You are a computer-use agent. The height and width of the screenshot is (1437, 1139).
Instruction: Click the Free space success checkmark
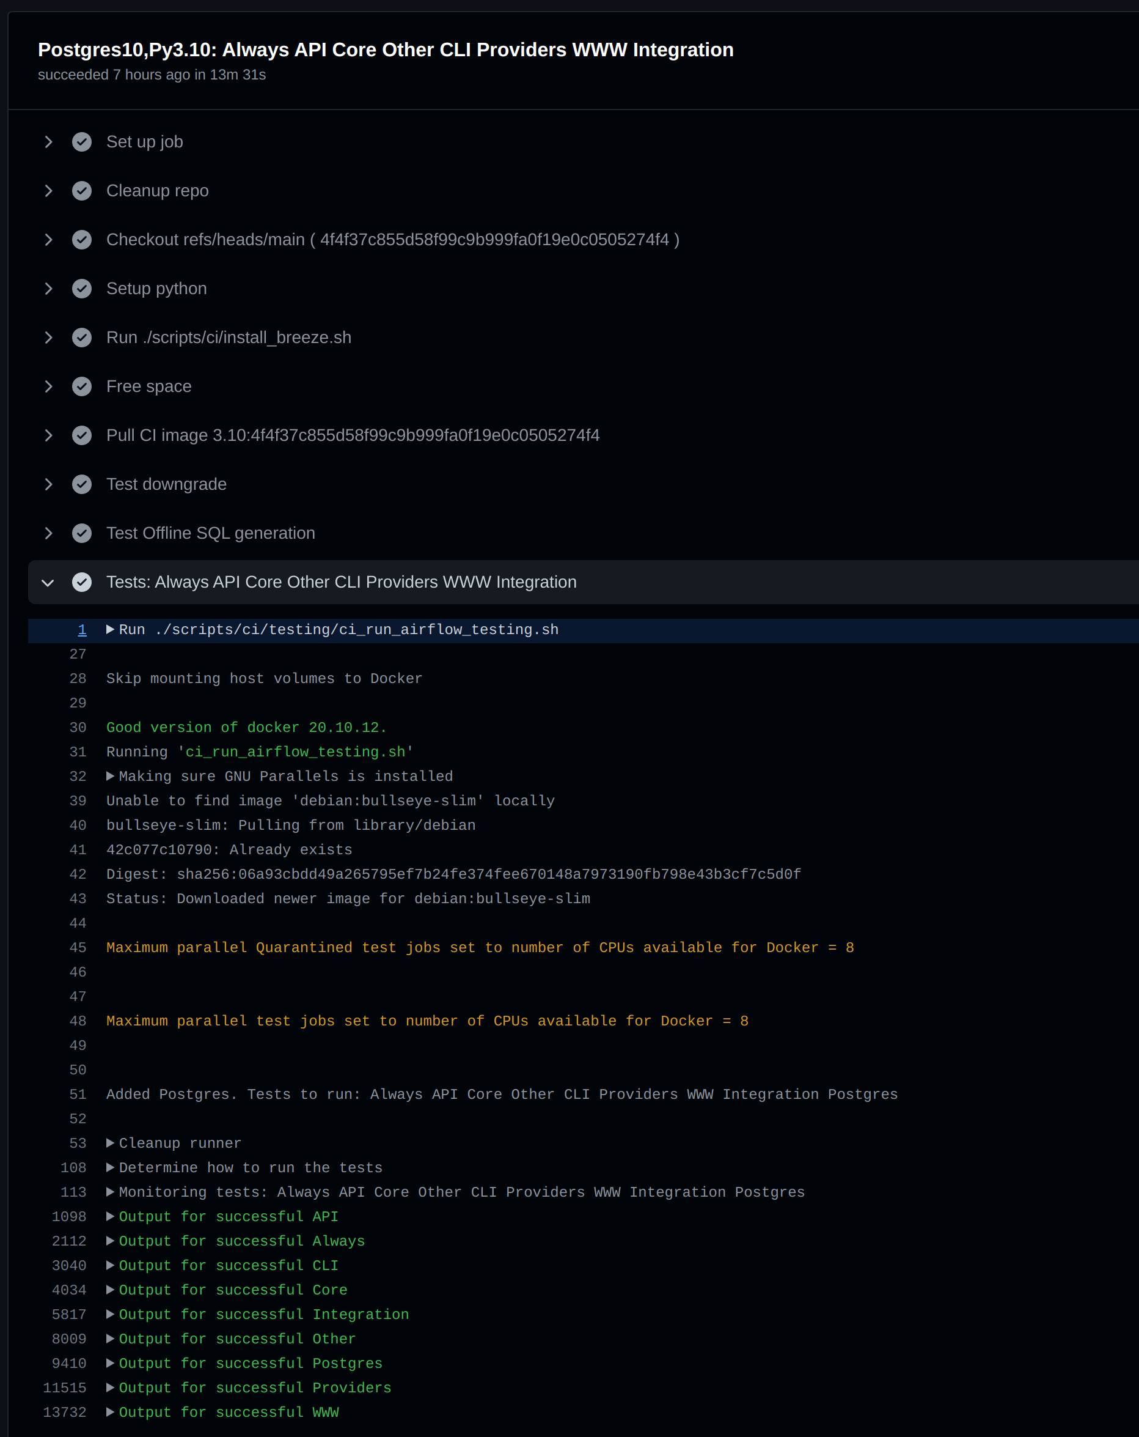pos(82,386)
